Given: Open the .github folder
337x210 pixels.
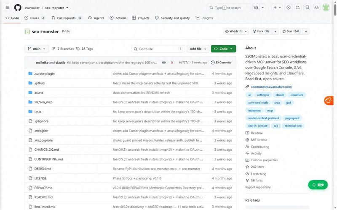Looking at the screenshot, I should click(40, 83).
